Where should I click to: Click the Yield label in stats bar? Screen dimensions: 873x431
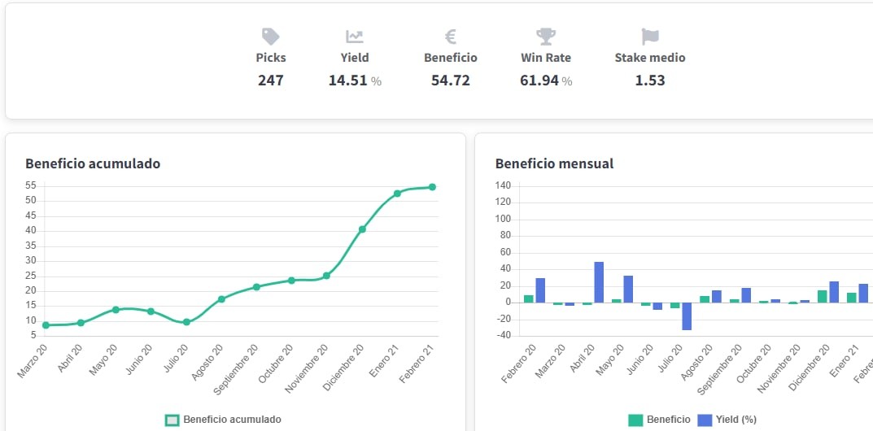(355, 57)
